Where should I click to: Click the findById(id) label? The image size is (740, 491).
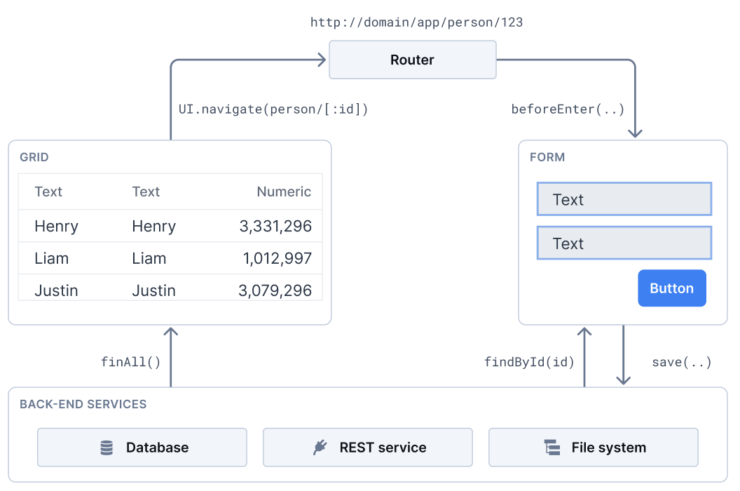529,362
